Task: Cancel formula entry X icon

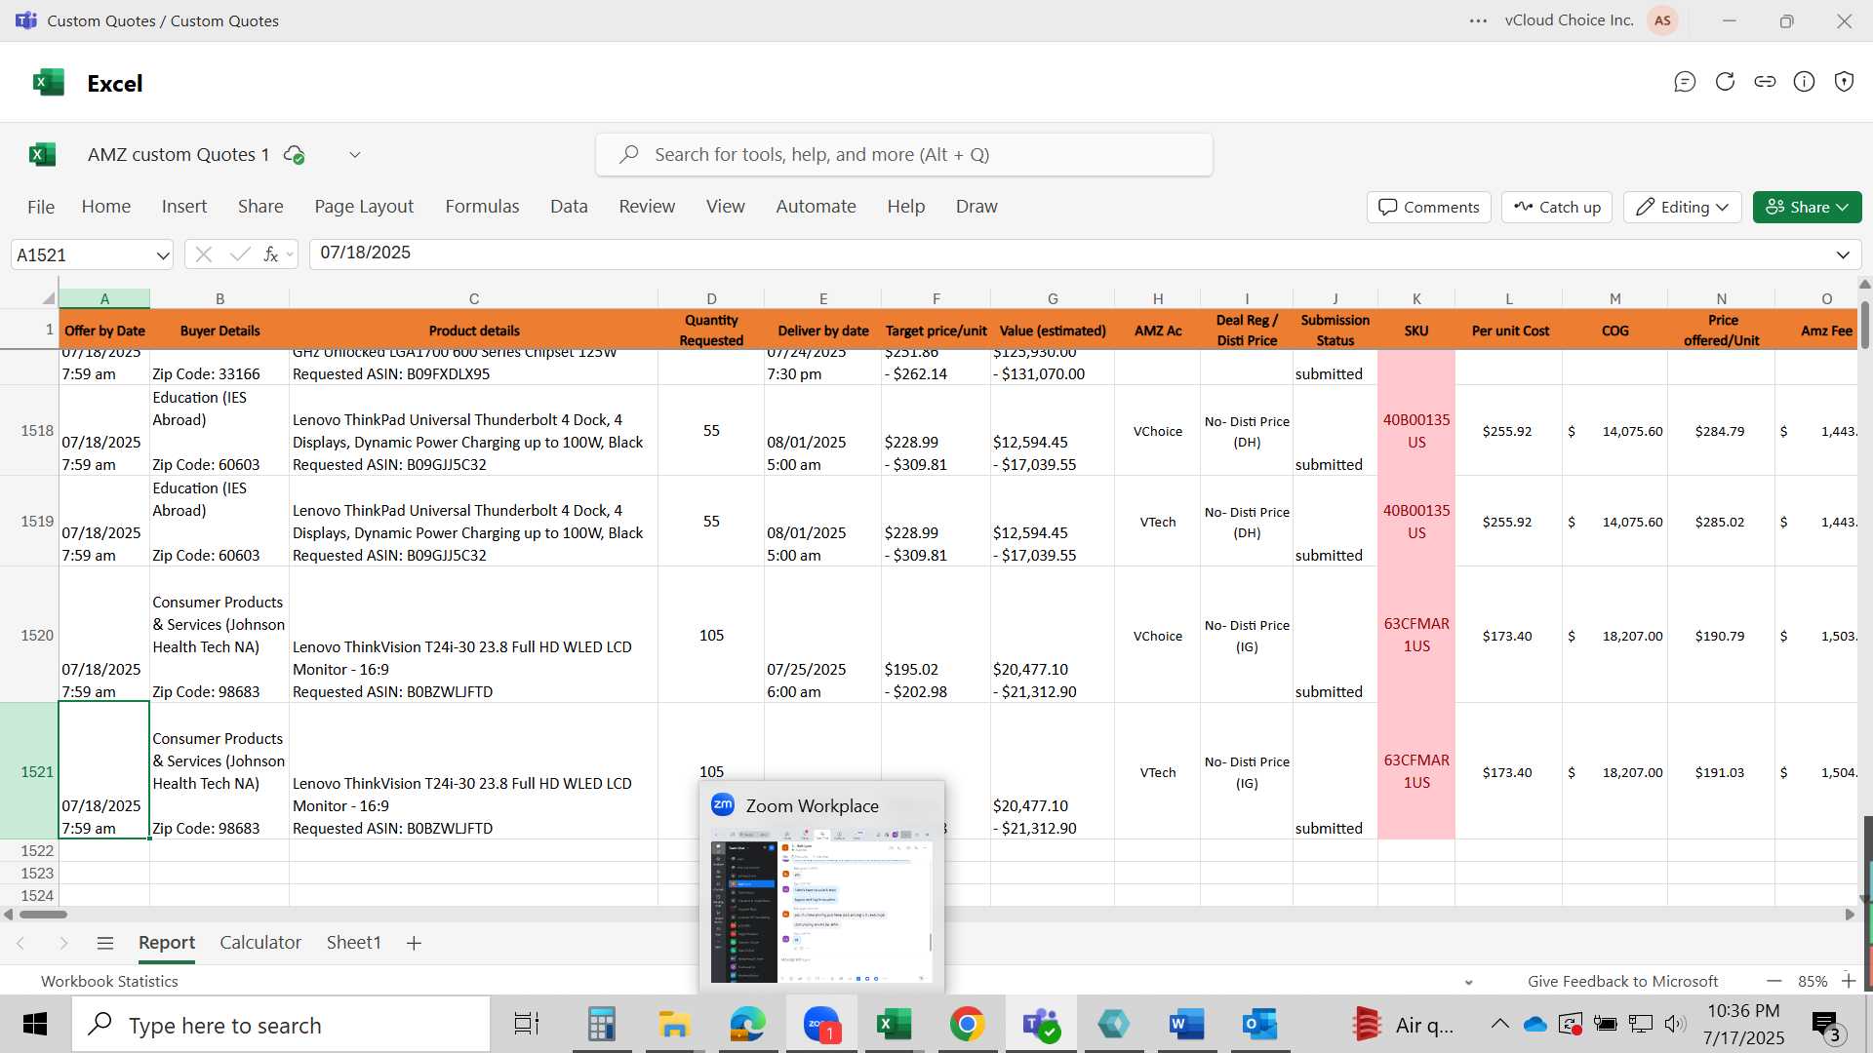Action: click(203, 254)
